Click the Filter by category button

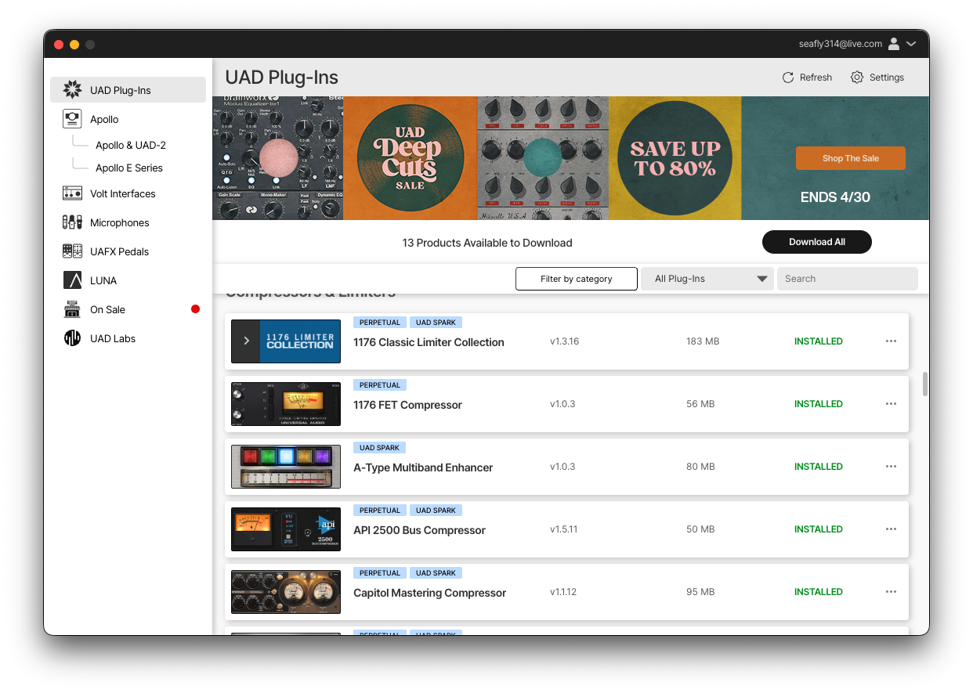coord(577,279)
